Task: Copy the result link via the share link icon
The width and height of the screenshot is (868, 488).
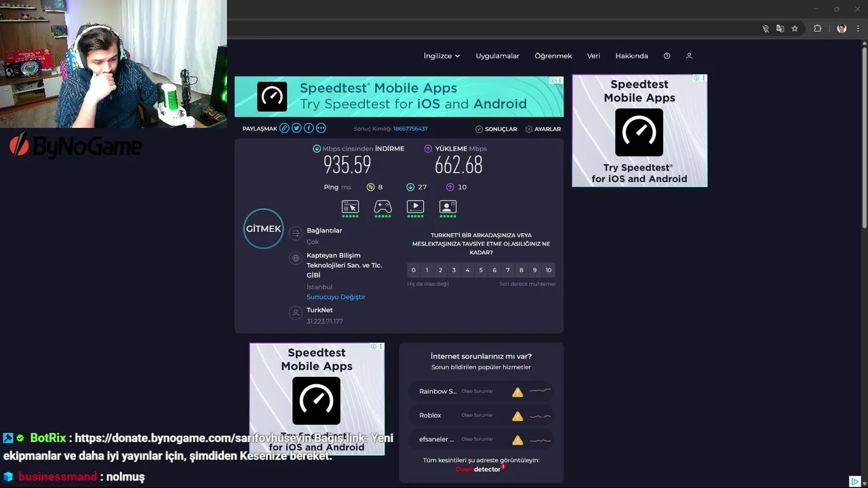Action: point(285,128)
